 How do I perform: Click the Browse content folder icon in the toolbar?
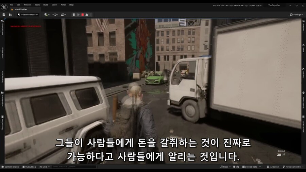[x=10, y=15]
